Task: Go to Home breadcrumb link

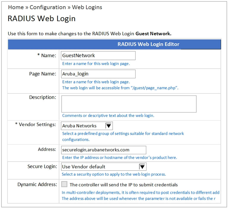Action: (16, 7)
